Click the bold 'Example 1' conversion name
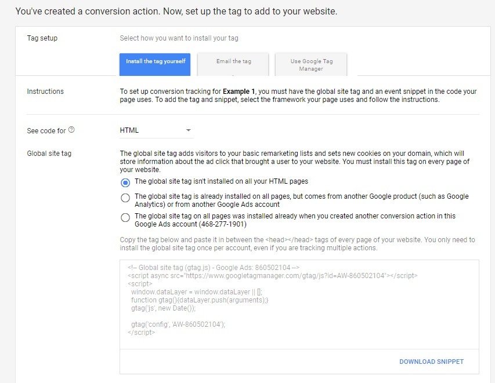495x383 pixels. [239, 92]
